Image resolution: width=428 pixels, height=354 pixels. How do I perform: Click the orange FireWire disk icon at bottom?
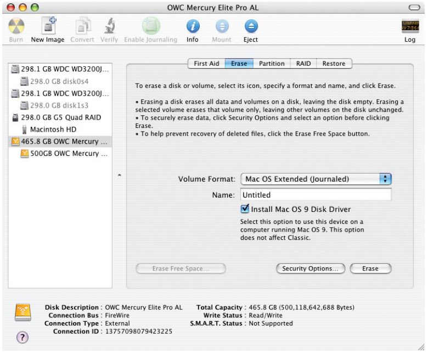[23, 312]
